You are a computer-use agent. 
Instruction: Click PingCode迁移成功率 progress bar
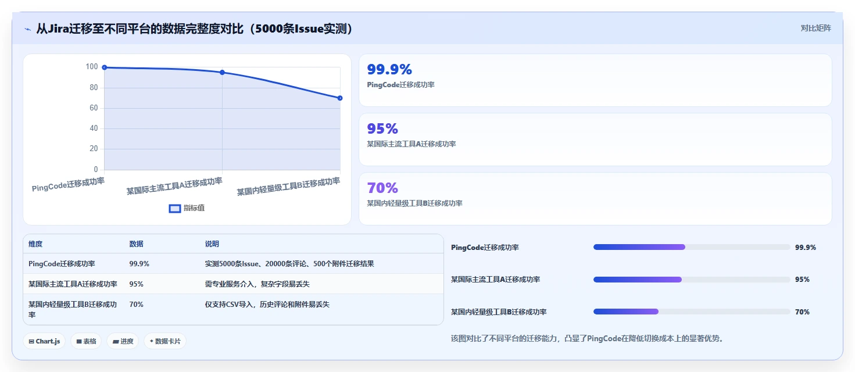pos(692,247)
